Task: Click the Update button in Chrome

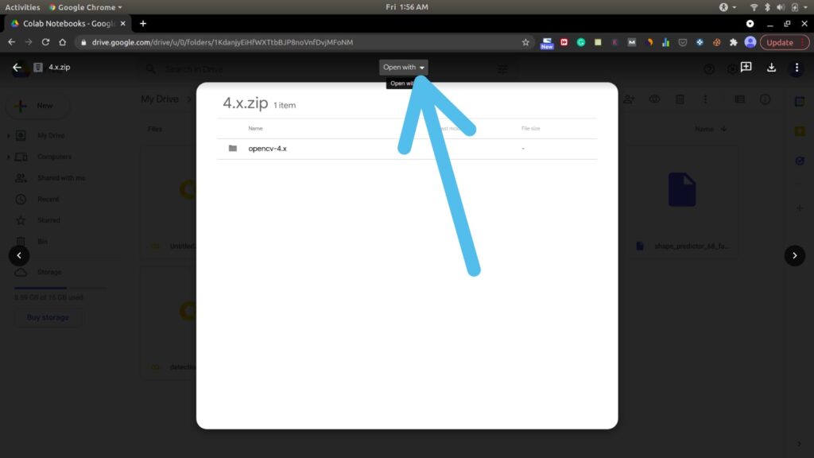Action: 780,43
